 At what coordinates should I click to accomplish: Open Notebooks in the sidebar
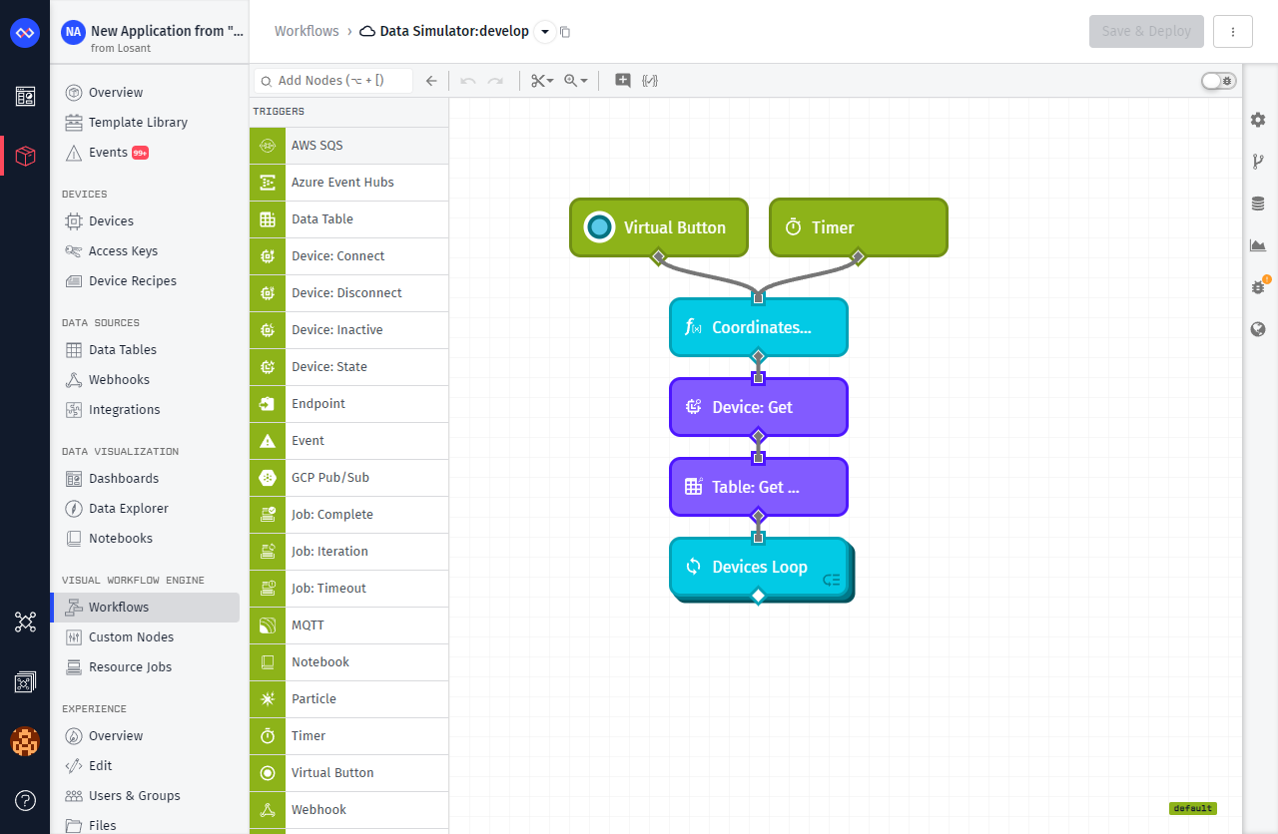coord(145,539)
